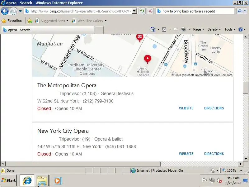The width and height of the screenshot is (249, 187).
Task: Go back with the Back arrow button
Action: [5, 11]
